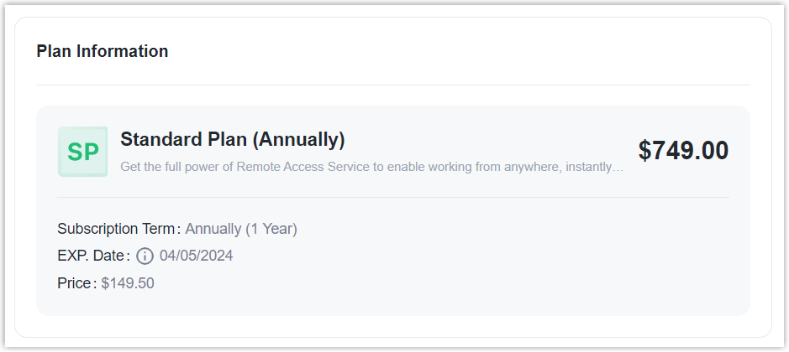The width and height of the screenshot is (789, 352).
Task: Click the (Annually) part of plan title
Action: tap(299, 139)
